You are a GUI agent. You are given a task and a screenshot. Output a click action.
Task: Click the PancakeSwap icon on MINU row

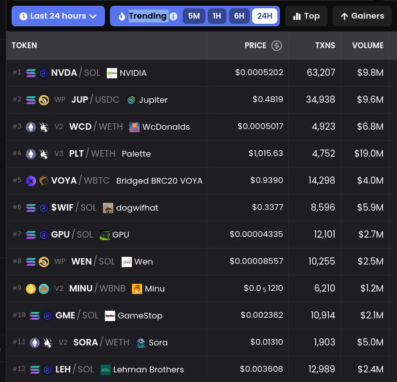[44, 289]
